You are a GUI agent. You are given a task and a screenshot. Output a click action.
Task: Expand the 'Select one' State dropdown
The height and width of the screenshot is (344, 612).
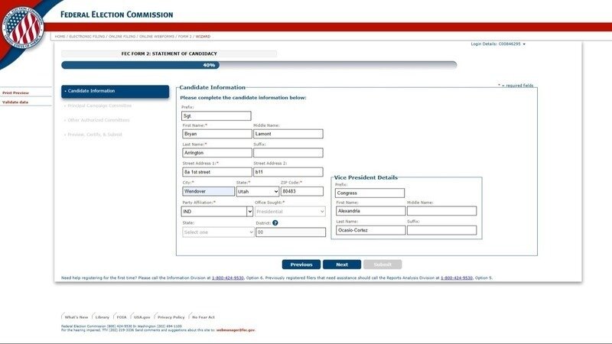click(x=217, y=232)
